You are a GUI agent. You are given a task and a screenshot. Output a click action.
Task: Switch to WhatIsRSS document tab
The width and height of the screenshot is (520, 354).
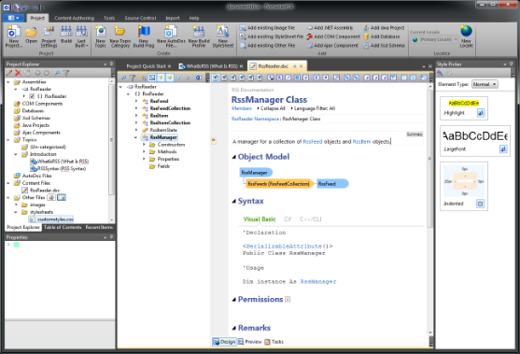pos(212,66)
